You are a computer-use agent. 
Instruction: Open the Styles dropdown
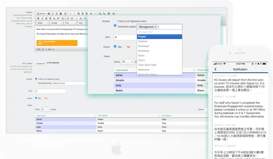tap(43, 23)
